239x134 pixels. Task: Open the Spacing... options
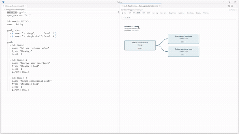click(x=181, y=13)
